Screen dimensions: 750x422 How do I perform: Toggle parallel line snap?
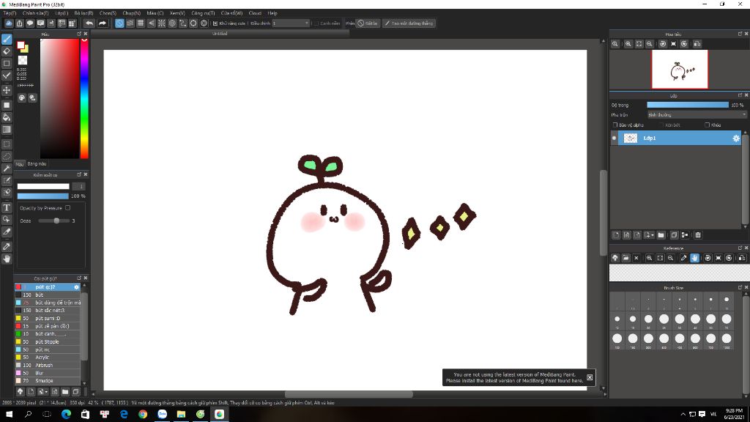click(130, 23)
